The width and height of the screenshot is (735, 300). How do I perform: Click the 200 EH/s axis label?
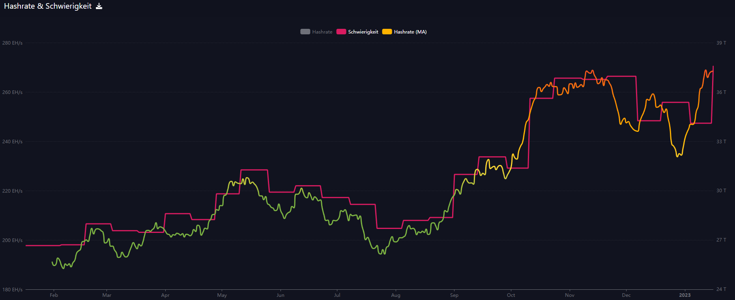click(12, 240)
